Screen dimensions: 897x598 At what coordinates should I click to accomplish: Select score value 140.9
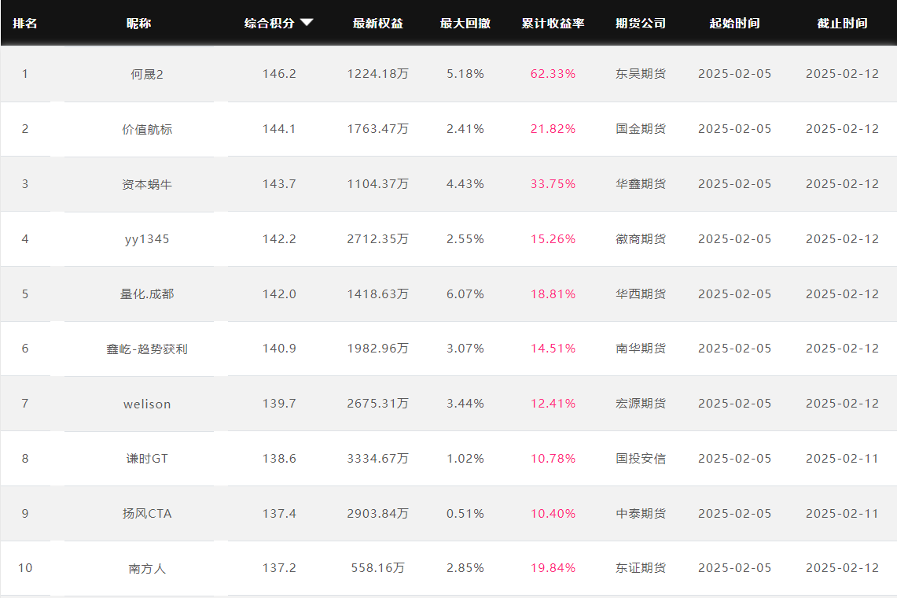tap(279, 349)
